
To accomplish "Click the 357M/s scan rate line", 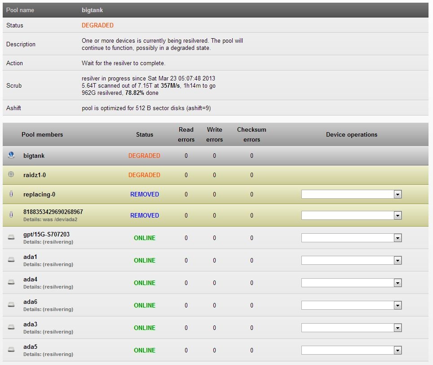I will pyautogui.click(x=149, y=86).
